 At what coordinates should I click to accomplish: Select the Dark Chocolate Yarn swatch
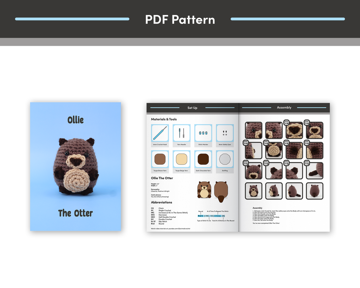click(203, 159)
